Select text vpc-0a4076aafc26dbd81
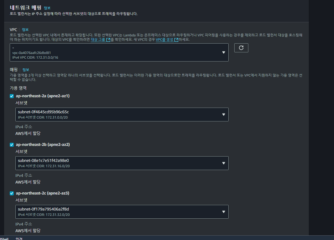The height and width of the screenshot is (240, 334). [32, 53]
